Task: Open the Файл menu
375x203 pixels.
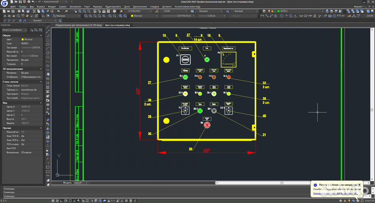Action: click(13, 7)
